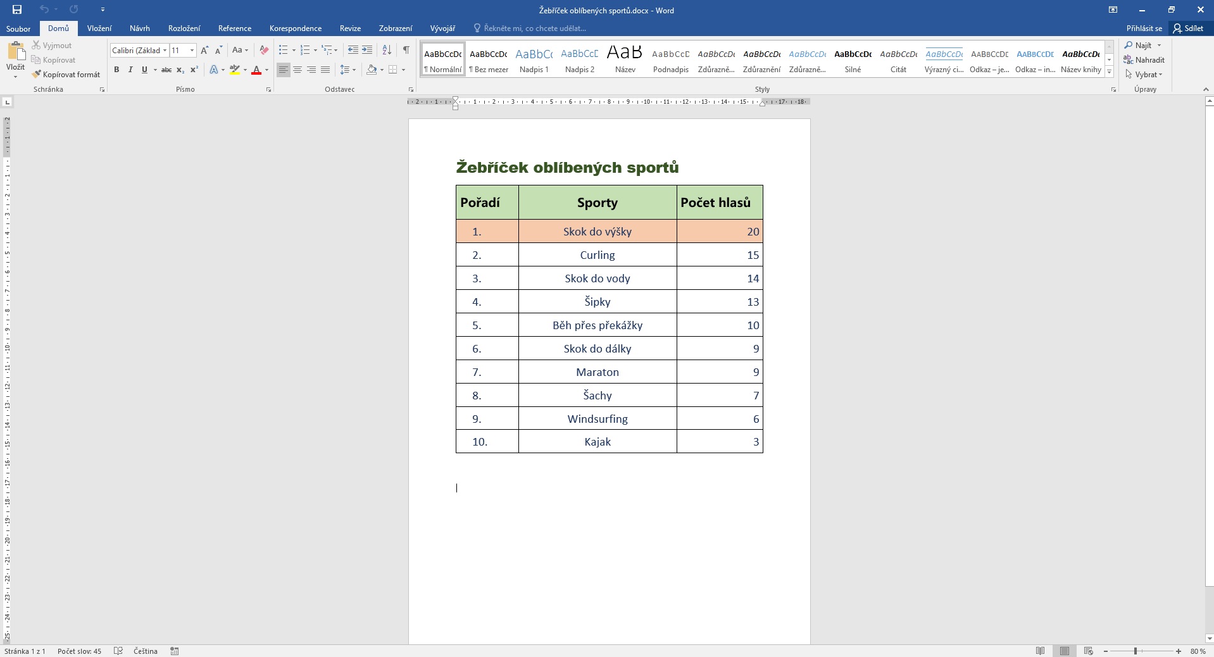Click the Save icon in title bar
This screenshot has width=1214, height=657.
coord(17,9)
